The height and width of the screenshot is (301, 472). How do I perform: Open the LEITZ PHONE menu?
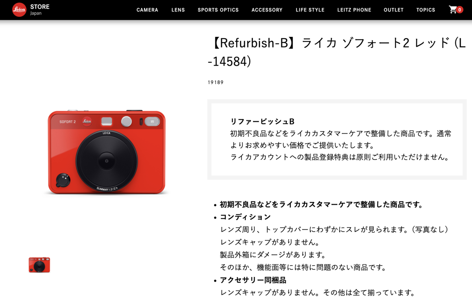[x=354, y=10]
